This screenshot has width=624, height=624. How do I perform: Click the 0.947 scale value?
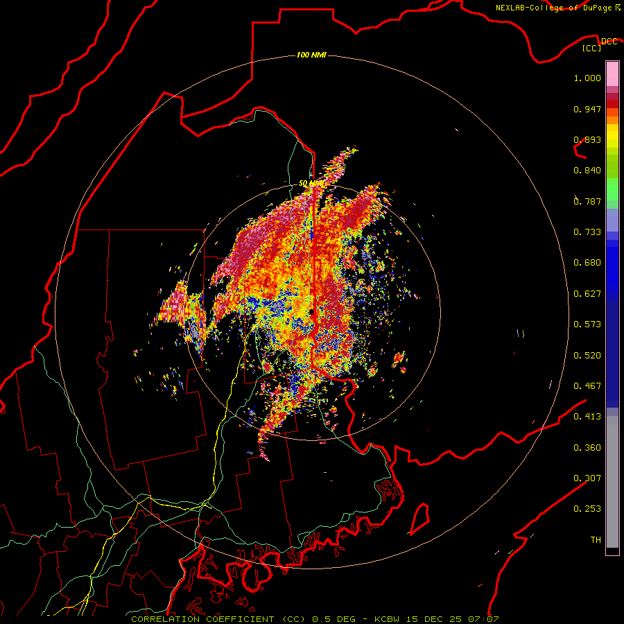(x=587, y=109)
